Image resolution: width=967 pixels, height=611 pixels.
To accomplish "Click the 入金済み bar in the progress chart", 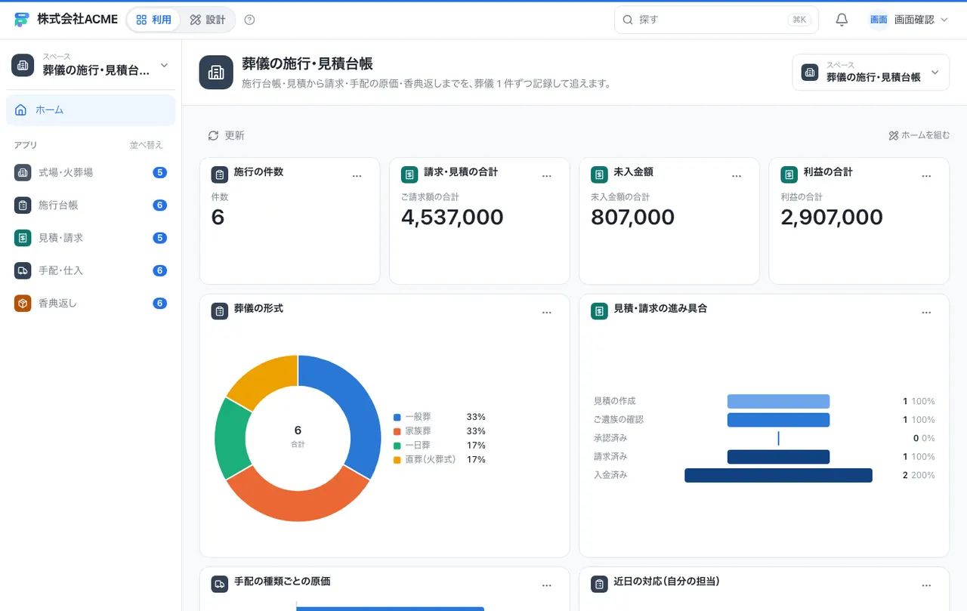I will [778, 475].
